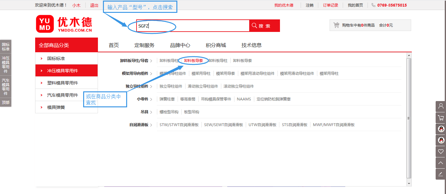Click the 国标标准 floating side tab

tap(6, 47)
